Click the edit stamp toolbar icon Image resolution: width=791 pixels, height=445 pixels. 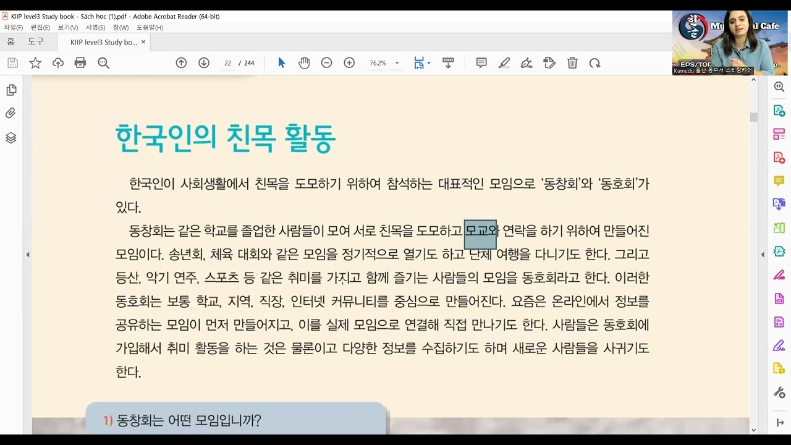549,62
